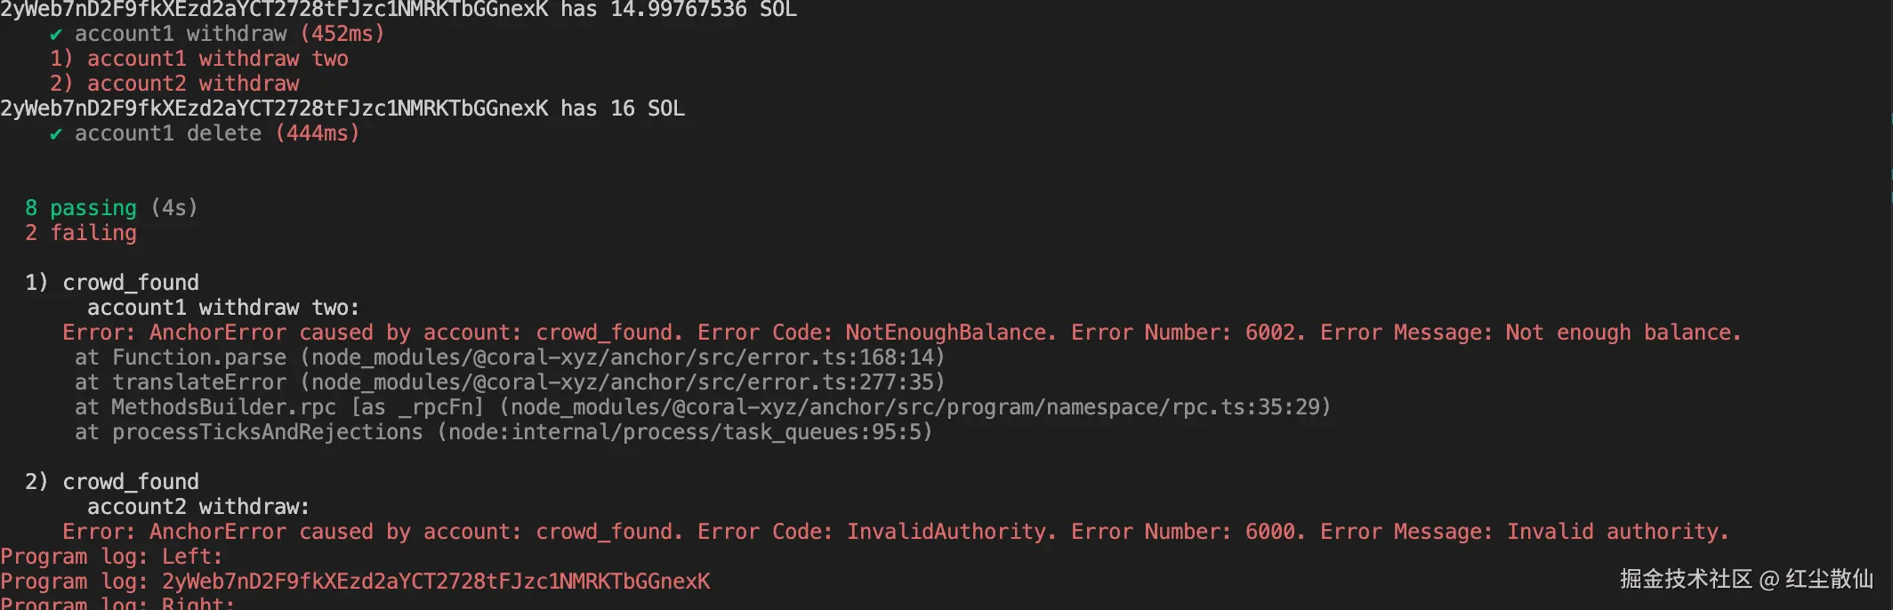This screenshot has height=610, width=1893.
Task: Click the '2 failing' summary text
Action: tap(81, 233)
